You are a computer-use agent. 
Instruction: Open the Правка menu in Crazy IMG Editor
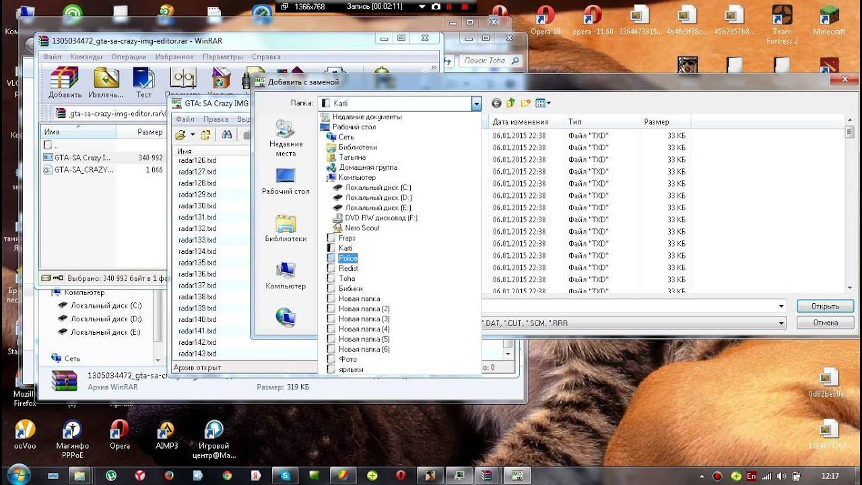click(x=215, y=119)
